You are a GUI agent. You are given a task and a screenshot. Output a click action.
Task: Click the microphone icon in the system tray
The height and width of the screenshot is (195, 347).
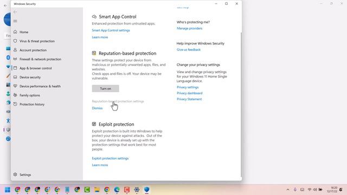pyautogui.click(x=295, y=190)
